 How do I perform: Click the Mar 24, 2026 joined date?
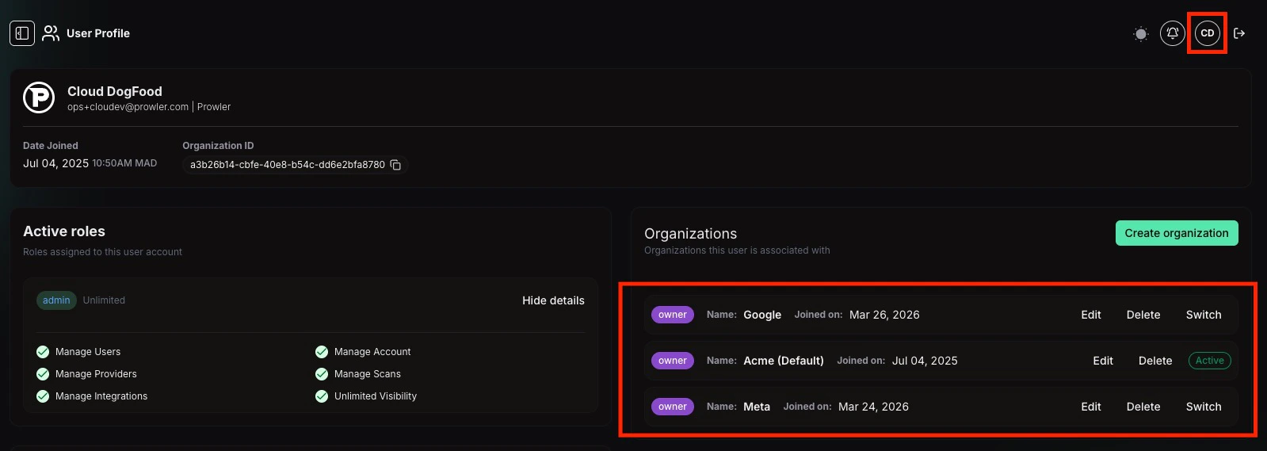tap(873, 407)
